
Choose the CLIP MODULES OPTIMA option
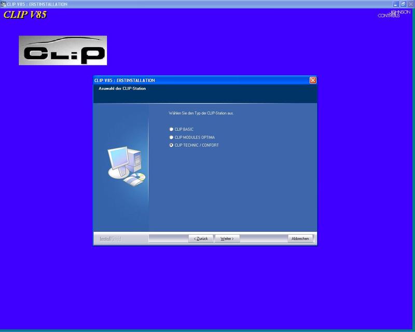[172, 137]
